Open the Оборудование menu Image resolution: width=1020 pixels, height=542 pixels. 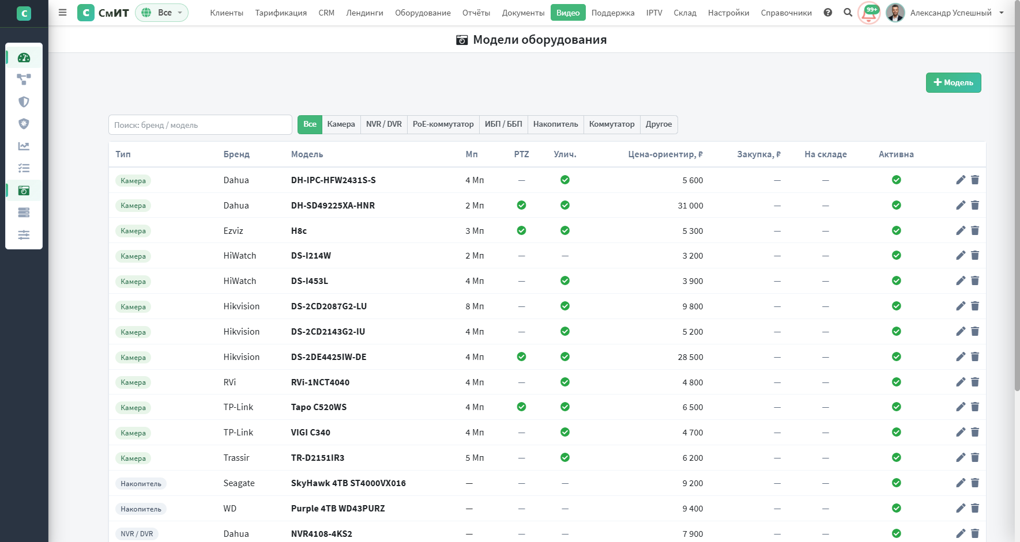(x=423, y=13)
